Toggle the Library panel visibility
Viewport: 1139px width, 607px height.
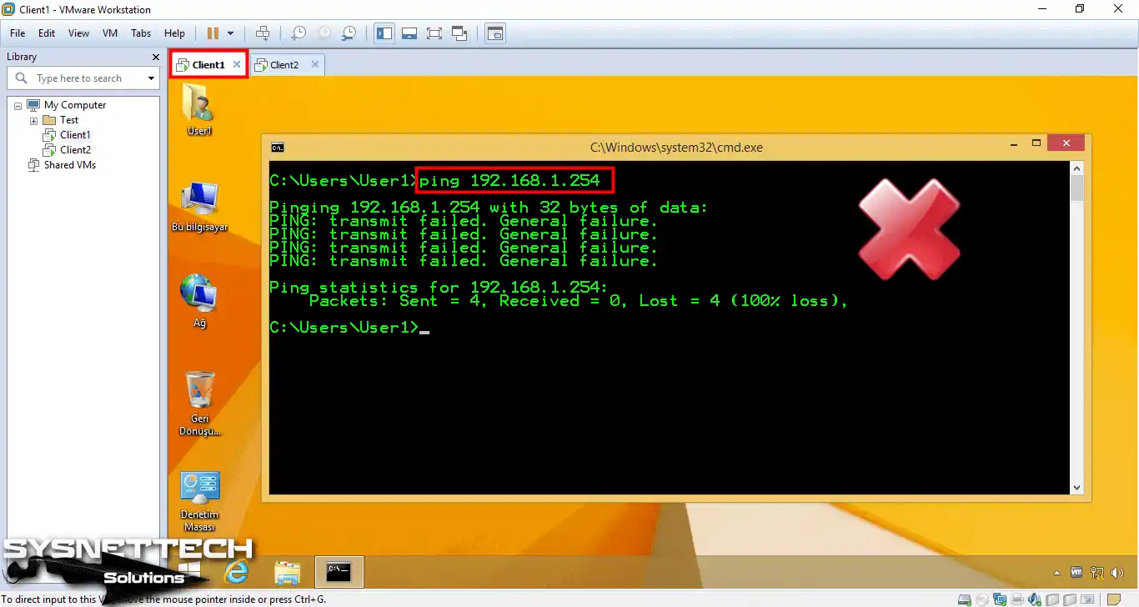pos(384,33)
